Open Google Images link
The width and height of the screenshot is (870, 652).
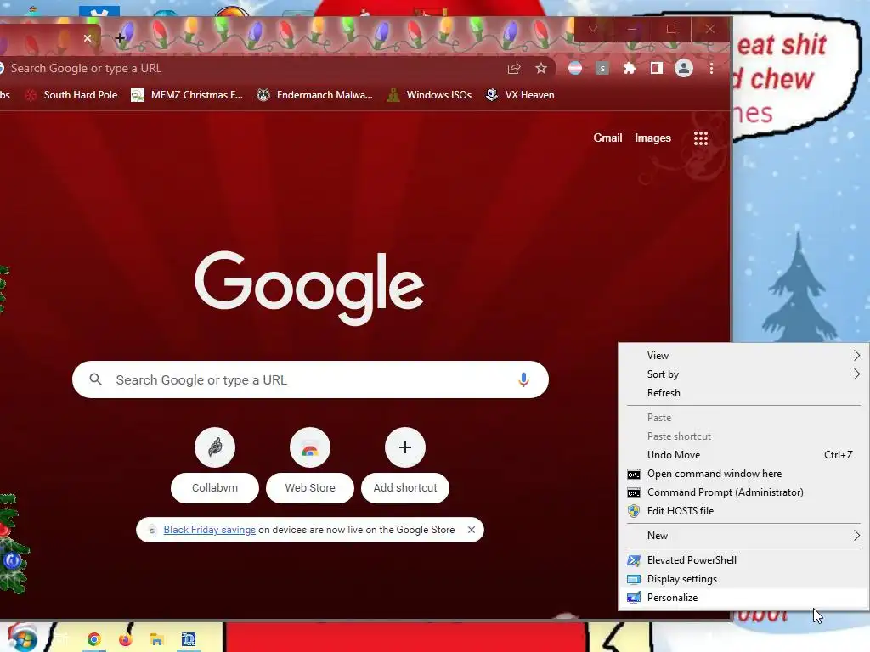[x=652, y=138]
